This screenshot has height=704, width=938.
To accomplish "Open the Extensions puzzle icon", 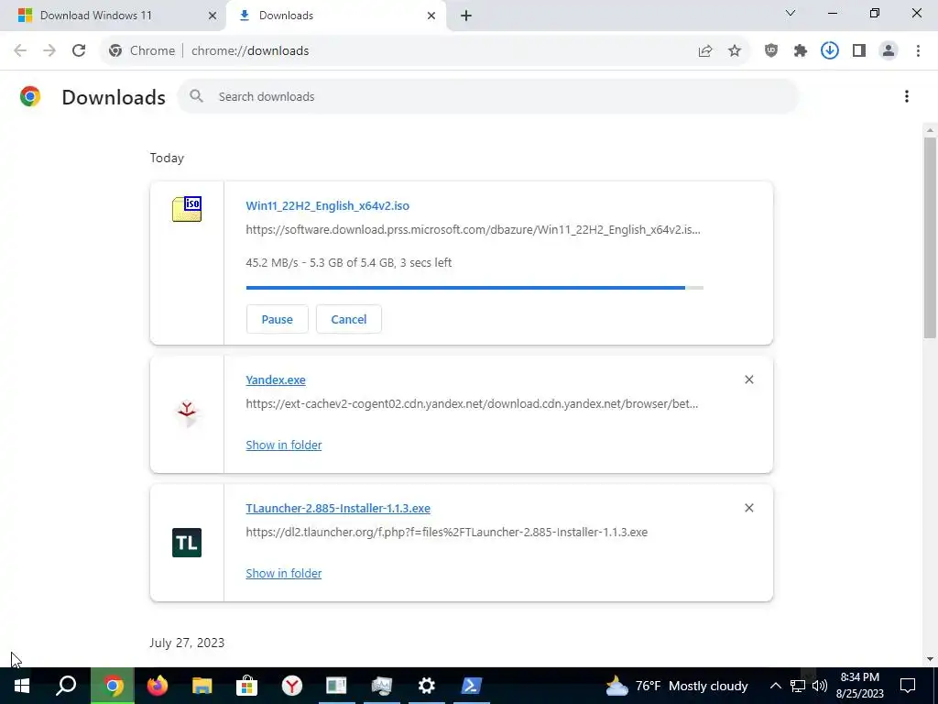I will (x=801, y=51).
